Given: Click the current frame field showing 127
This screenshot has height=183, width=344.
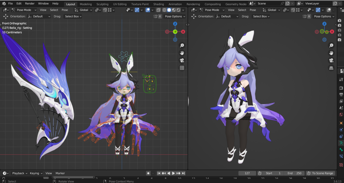Looking at the screenshot, I should 247,173.
